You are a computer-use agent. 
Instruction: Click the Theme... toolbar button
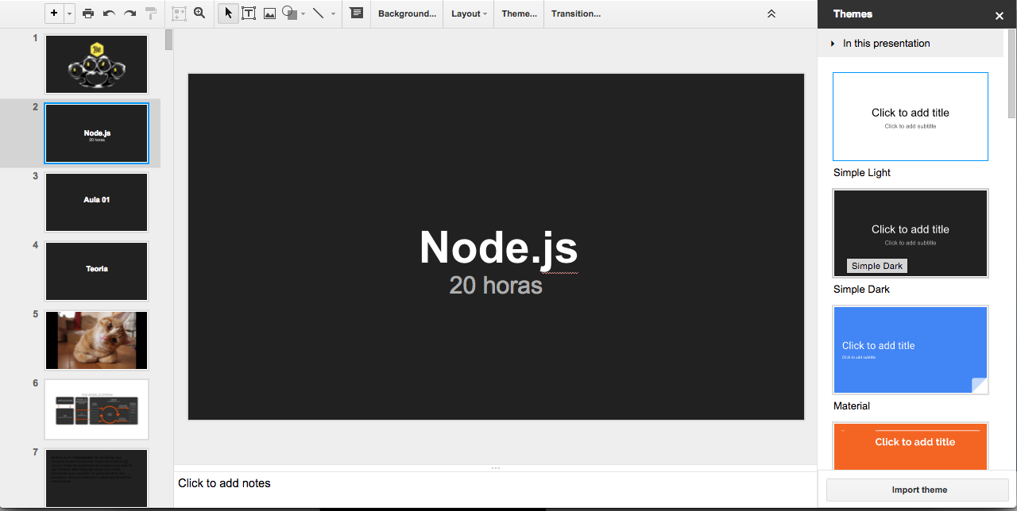pos(519,13)
